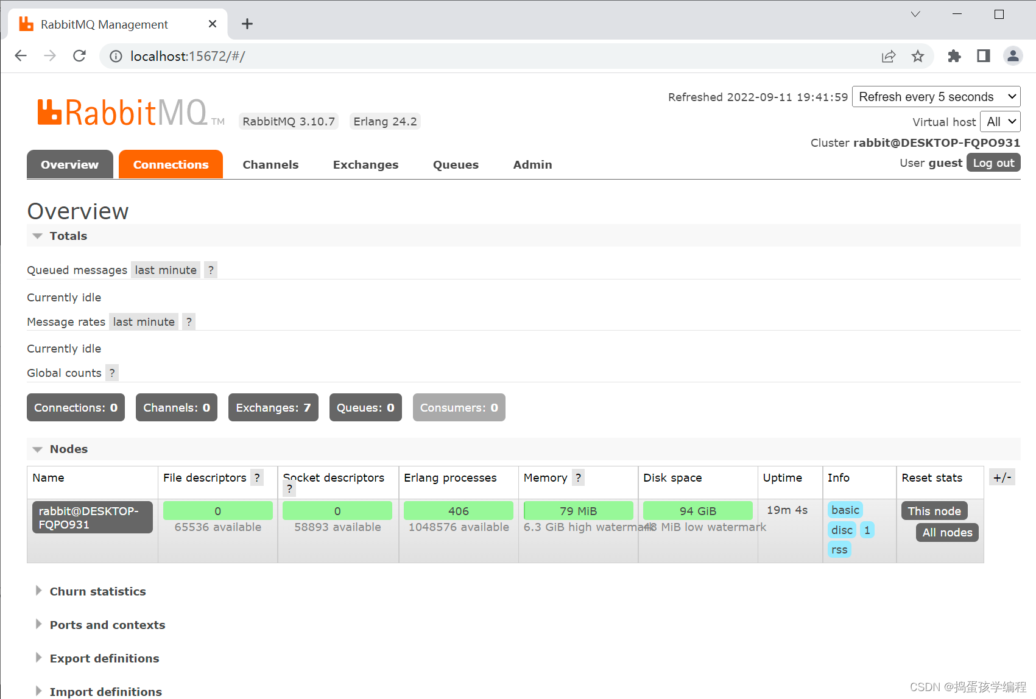
Task: Bookmark this page with the star icon
Action: coord(918,57)
